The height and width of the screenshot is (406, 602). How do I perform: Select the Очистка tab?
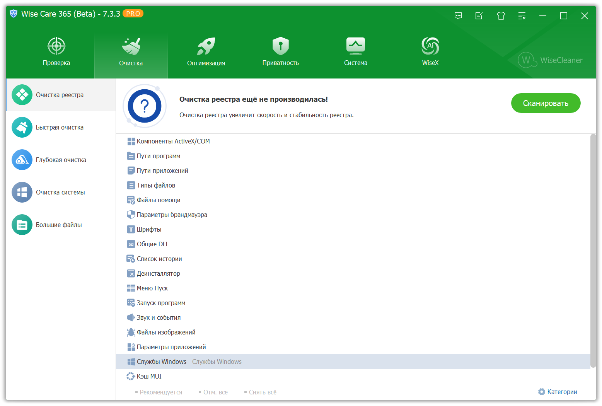coord(131,53)
